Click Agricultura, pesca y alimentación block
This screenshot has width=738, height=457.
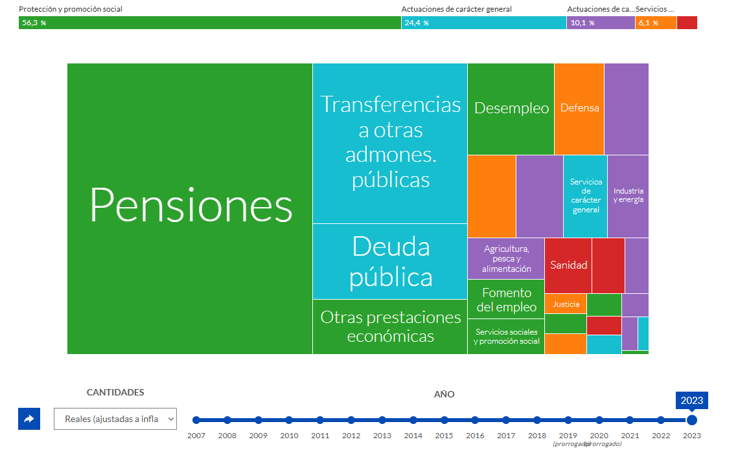coord(506,258)
